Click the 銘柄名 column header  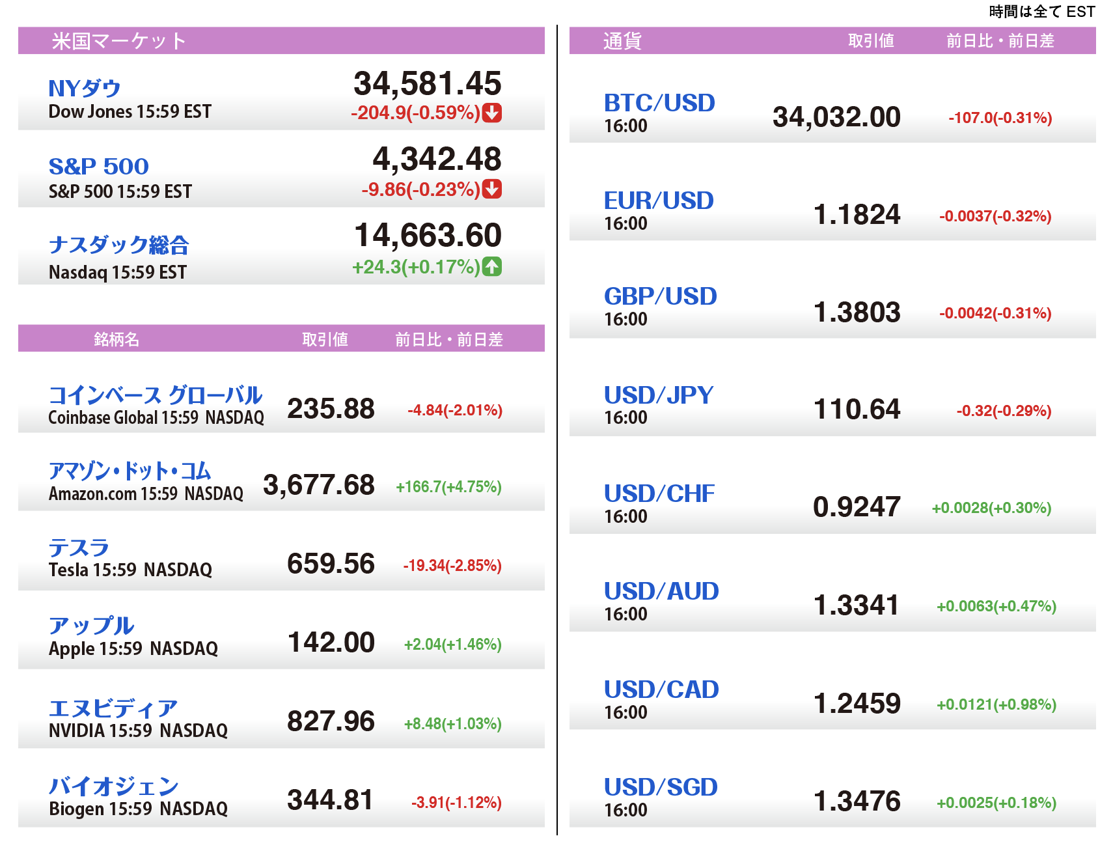pos(117,339)
